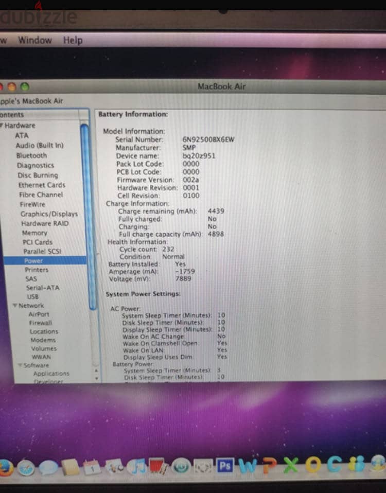Viewport: 386px width, 493px height.
Task: Select Modems under Network
Action: (43, 340)
